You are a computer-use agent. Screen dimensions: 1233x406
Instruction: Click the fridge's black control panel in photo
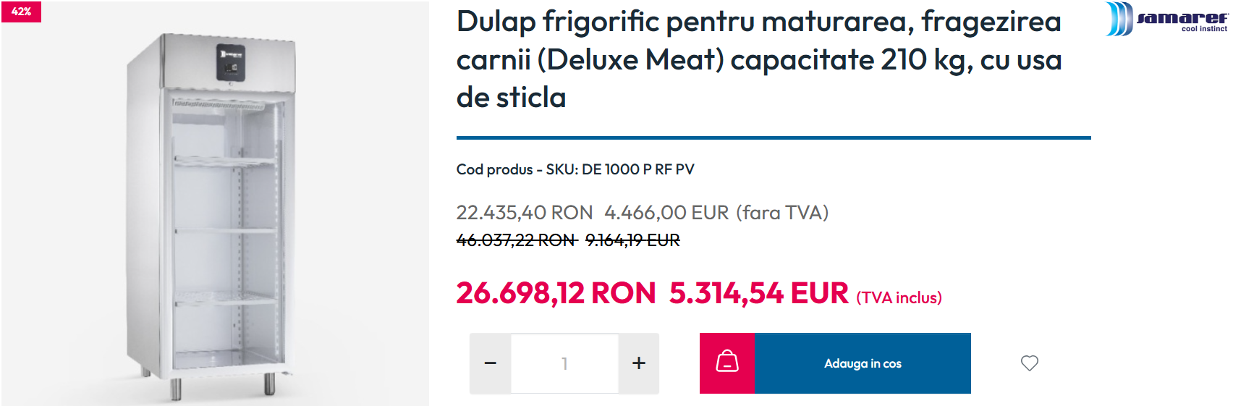(x=231, y=62)
